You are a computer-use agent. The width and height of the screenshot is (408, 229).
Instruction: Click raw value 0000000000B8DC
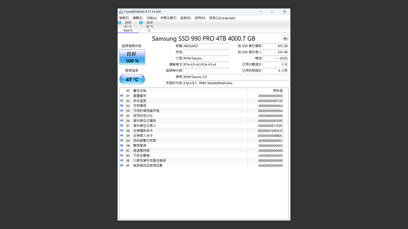[x=270, y=136]
